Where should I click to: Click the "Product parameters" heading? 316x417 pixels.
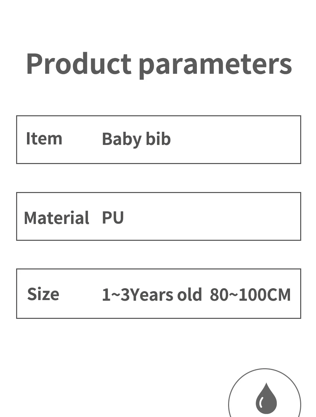[x=159, y=64]
